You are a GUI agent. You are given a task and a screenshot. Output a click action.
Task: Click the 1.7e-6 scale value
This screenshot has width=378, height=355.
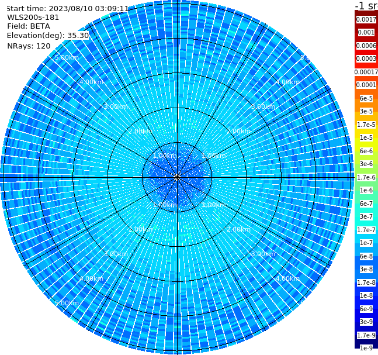click(x=366, y=177)
